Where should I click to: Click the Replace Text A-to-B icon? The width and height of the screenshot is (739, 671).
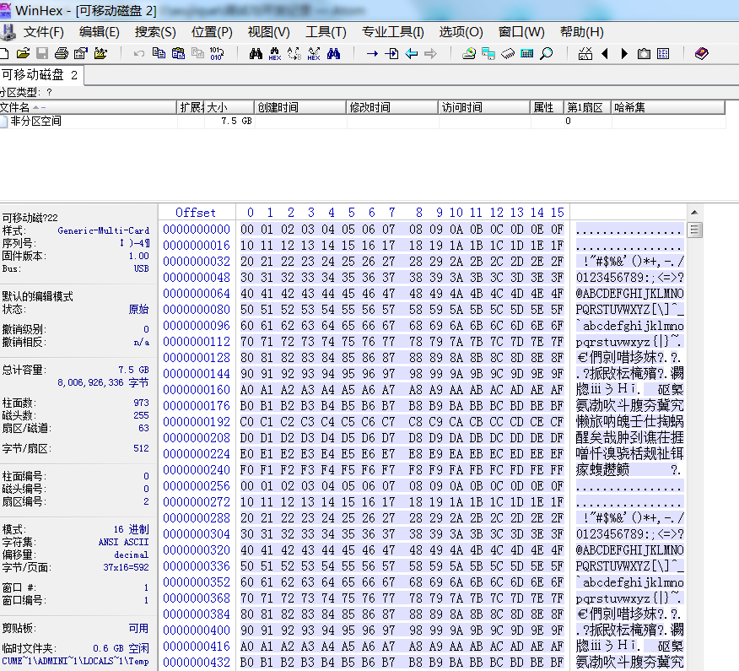point(294,54)
